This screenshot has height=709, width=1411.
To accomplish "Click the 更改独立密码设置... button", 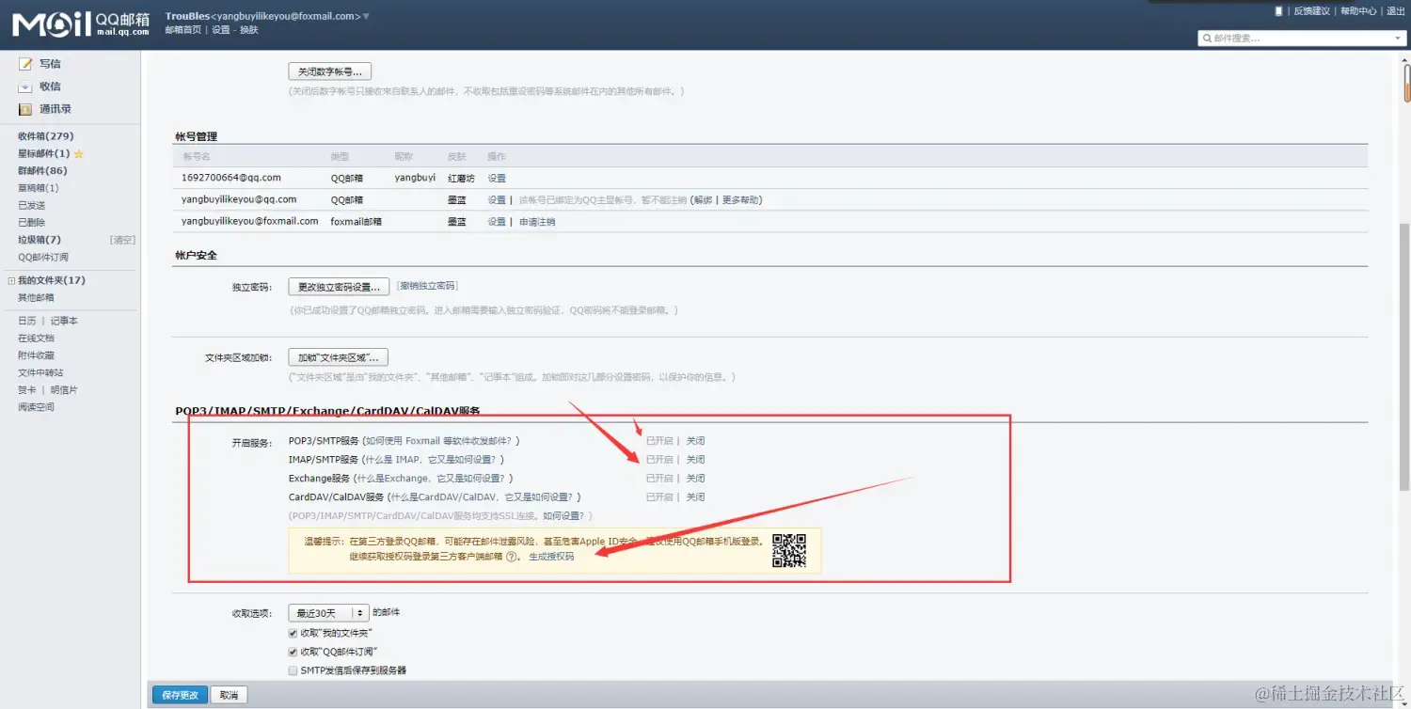I will (x=339, y=287).
